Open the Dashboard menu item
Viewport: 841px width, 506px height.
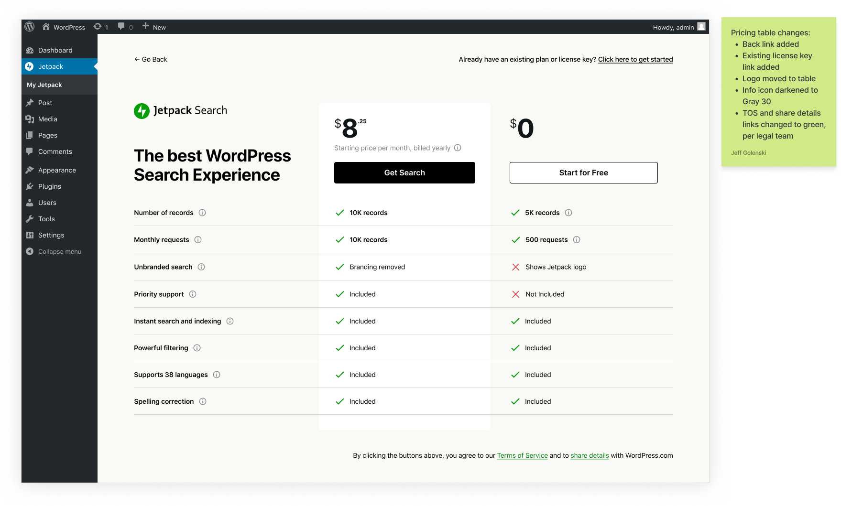click(59, 50)
